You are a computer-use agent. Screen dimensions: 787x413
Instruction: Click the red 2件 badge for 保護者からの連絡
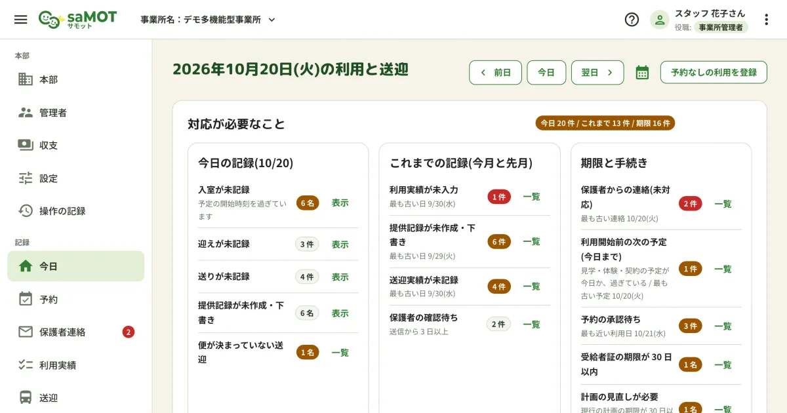pyautogui.click(x=691, y=203)
